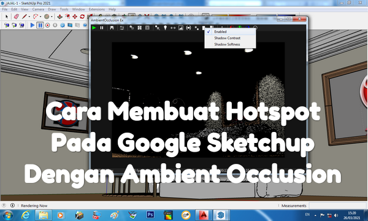Select the Circle shape tool
The image size is (368, 221).
coord(47,17)
